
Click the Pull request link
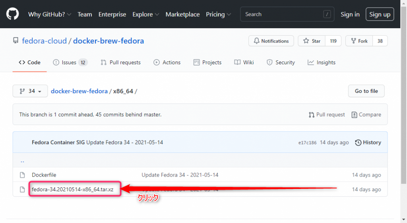point(327,115)
